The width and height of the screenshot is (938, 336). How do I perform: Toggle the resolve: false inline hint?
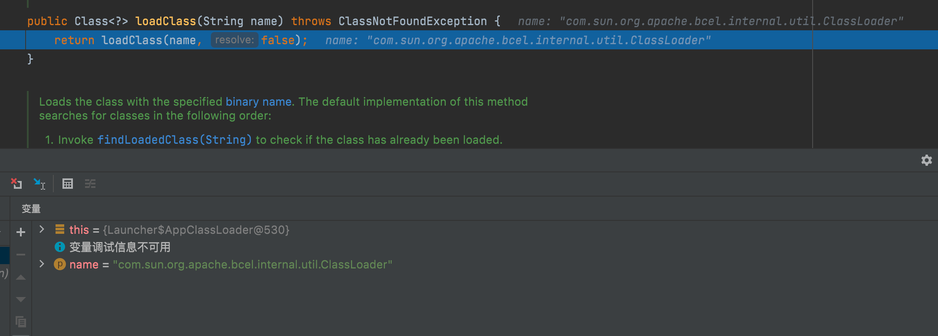pyautogui.click(x=234, y=39)
